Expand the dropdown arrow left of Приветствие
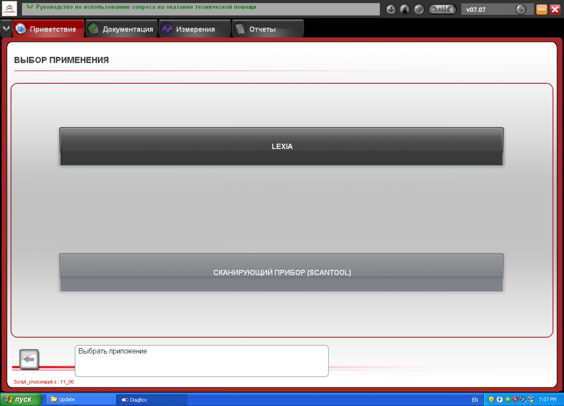Viewport: 564px width, 406px height. pyautogui.click(x=6, y=29)
